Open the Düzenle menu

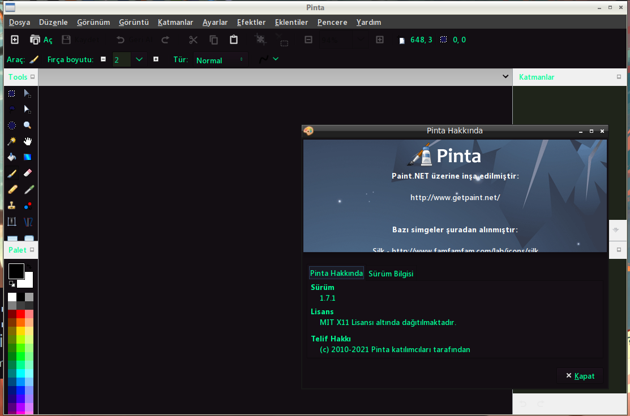tap(53, 23)
